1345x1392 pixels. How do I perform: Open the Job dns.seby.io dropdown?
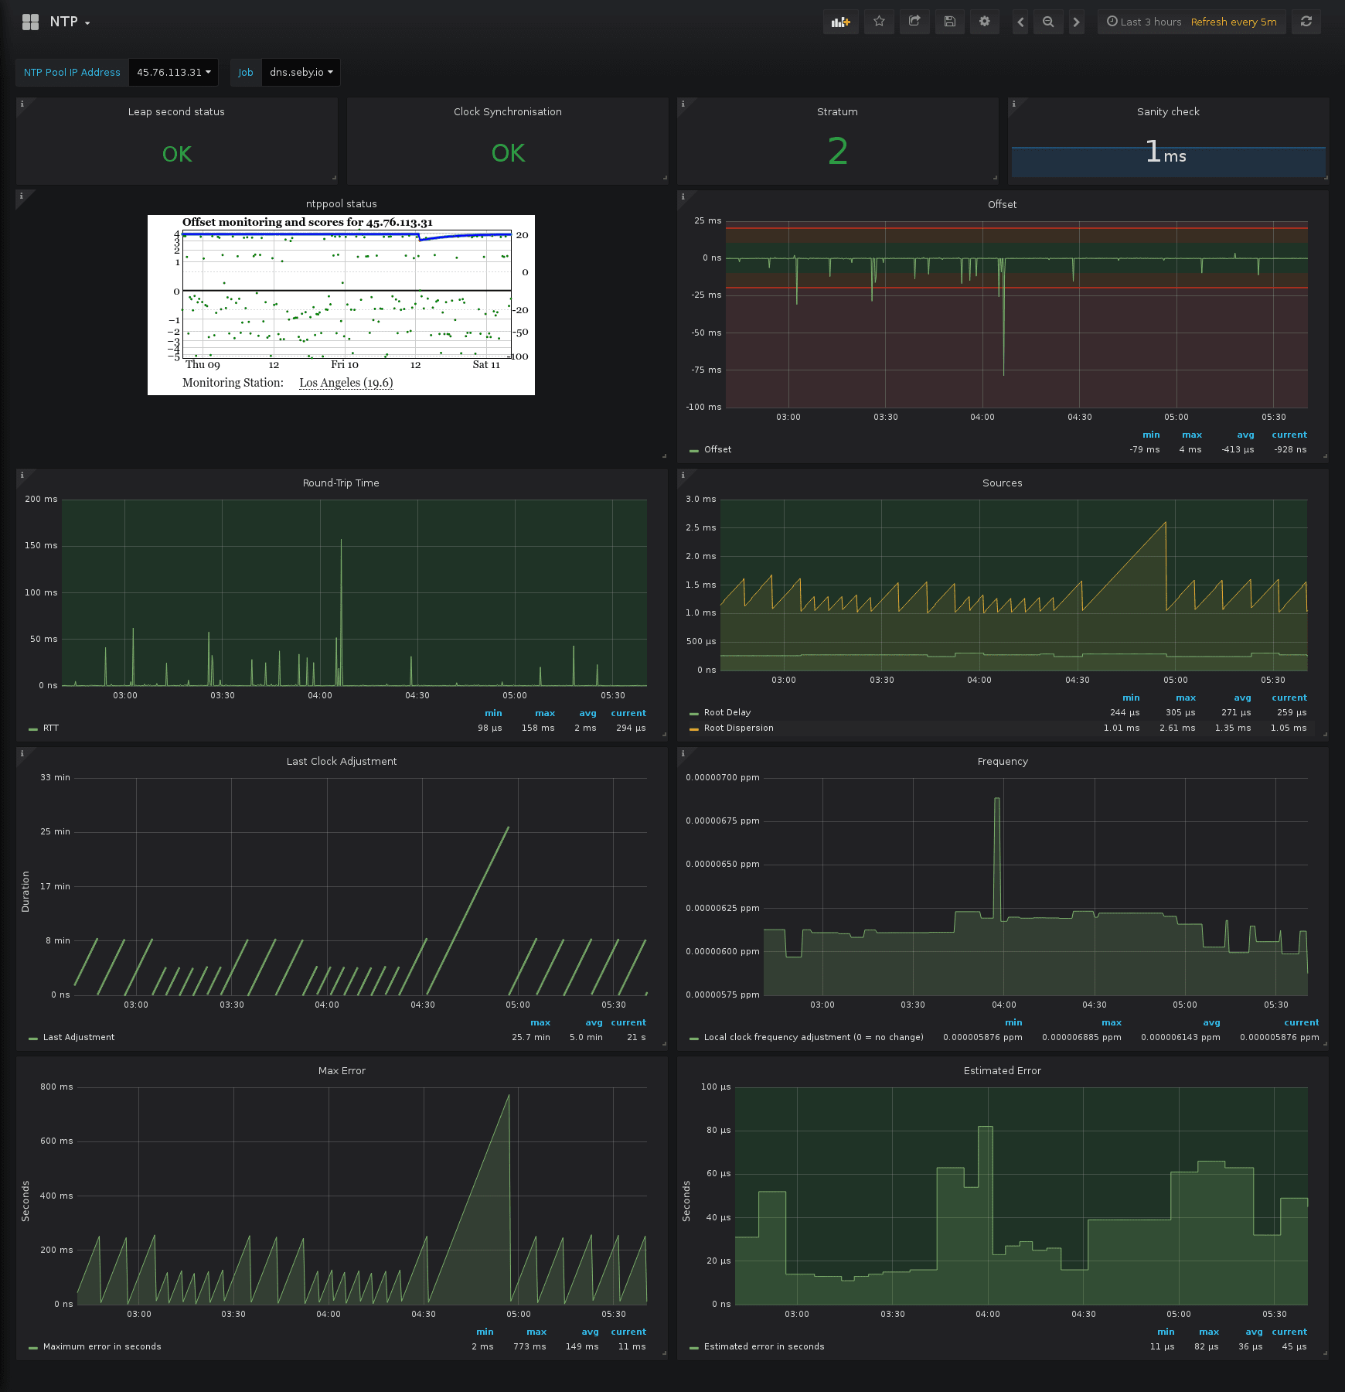pos(301,73)
